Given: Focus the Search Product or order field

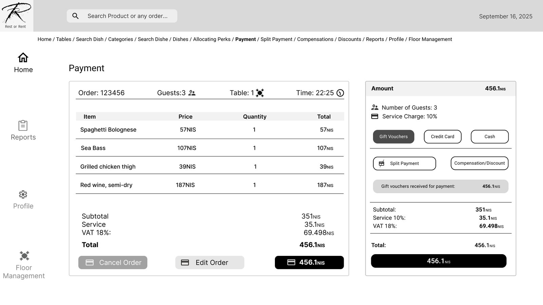Looking at the screenshot, I should (128, 16).
